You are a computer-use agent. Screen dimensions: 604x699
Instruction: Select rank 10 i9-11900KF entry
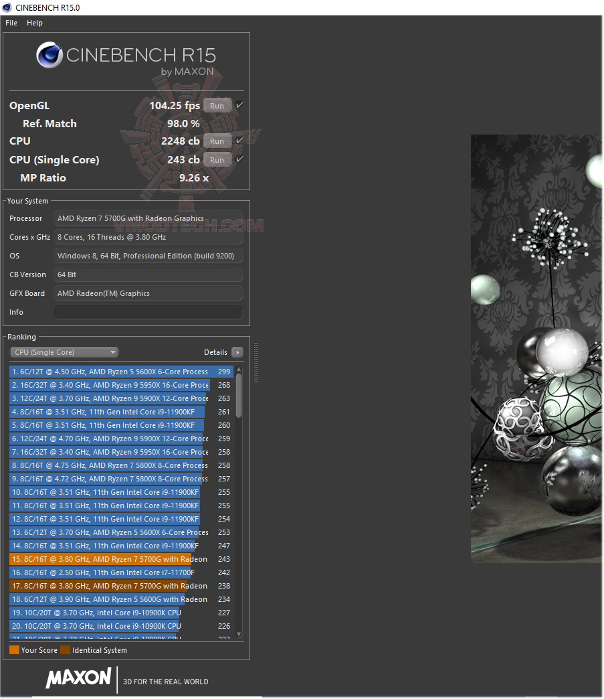point(121,492)
